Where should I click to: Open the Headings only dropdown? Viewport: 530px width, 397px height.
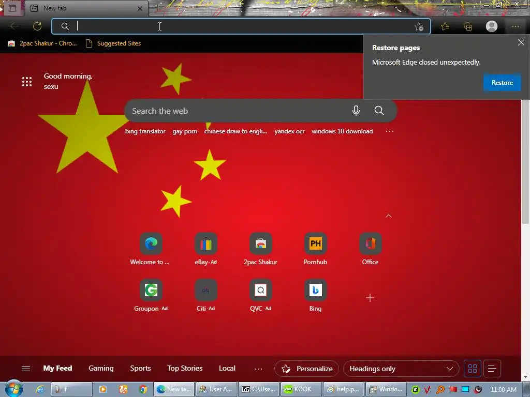[x=401, y=369]
